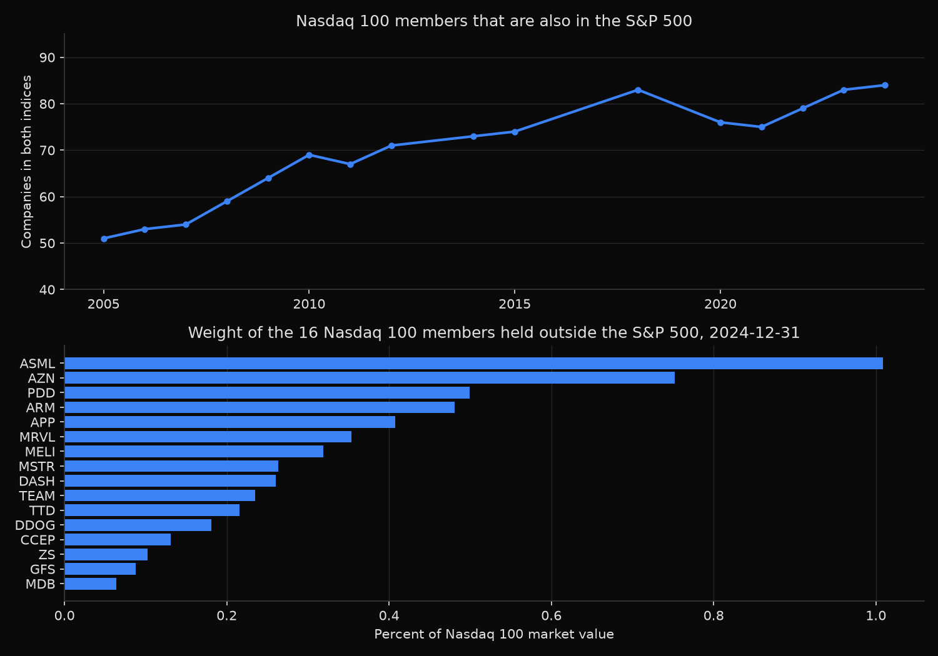Screen dimensions: 938x656
Task: Click the 2015 x-axis tick label
Action: pos(515,304)
